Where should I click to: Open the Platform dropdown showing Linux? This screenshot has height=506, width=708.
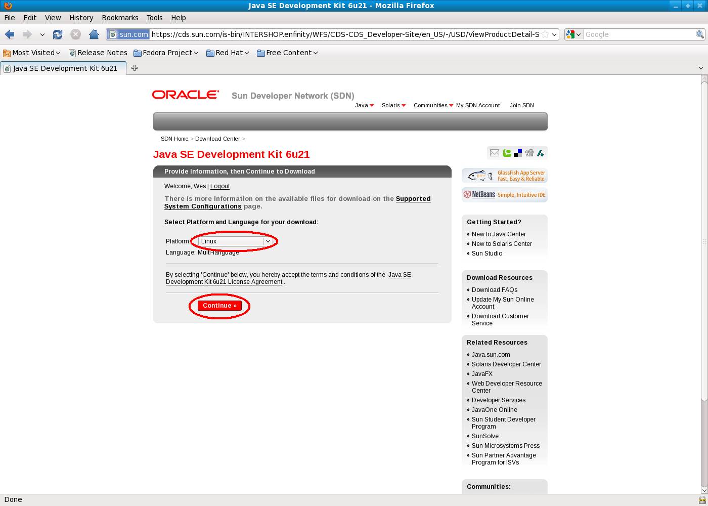point(236,241)
